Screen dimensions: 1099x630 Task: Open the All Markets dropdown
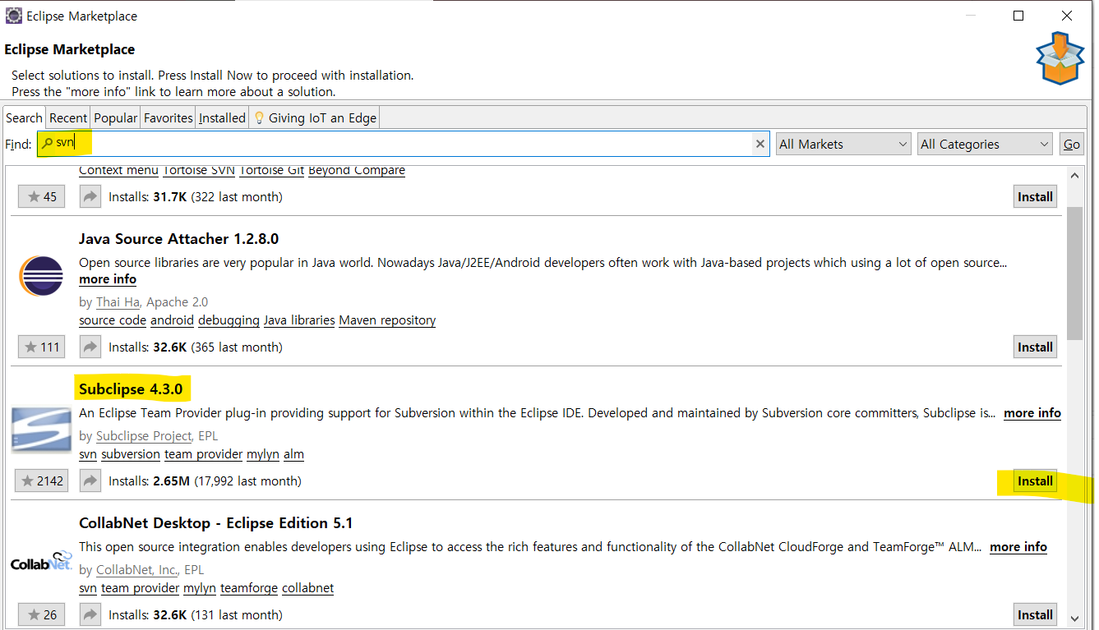point(843,143)
